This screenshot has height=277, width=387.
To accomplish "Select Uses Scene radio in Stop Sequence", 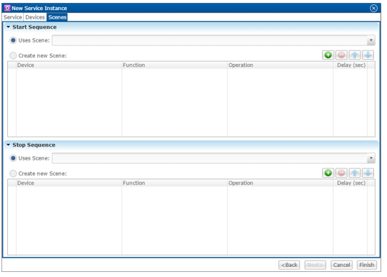I will (x=13, y=158).
